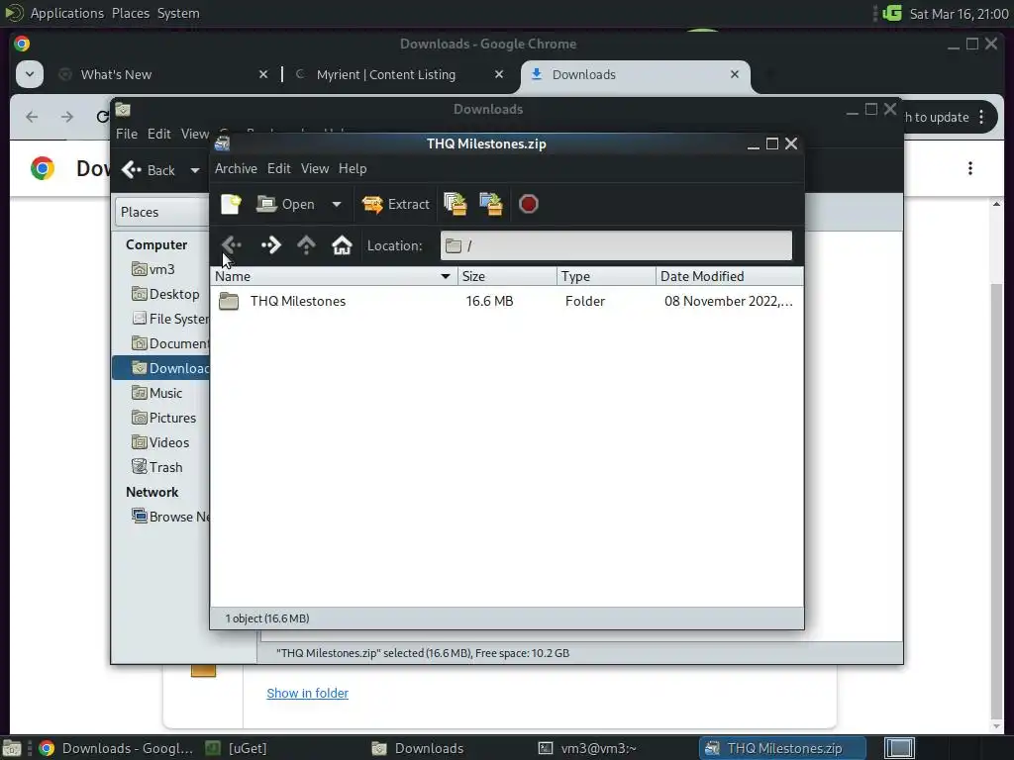
Task: Switch to What's New Chrome tab
Action: pyautogui.click(x=161, y=75)
